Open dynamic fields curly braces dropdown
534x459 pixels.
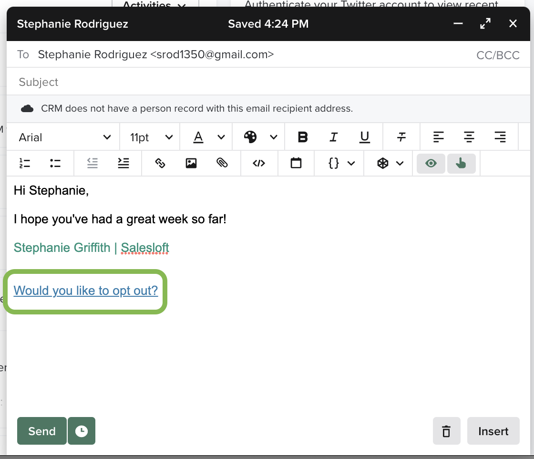click(341, 163)
